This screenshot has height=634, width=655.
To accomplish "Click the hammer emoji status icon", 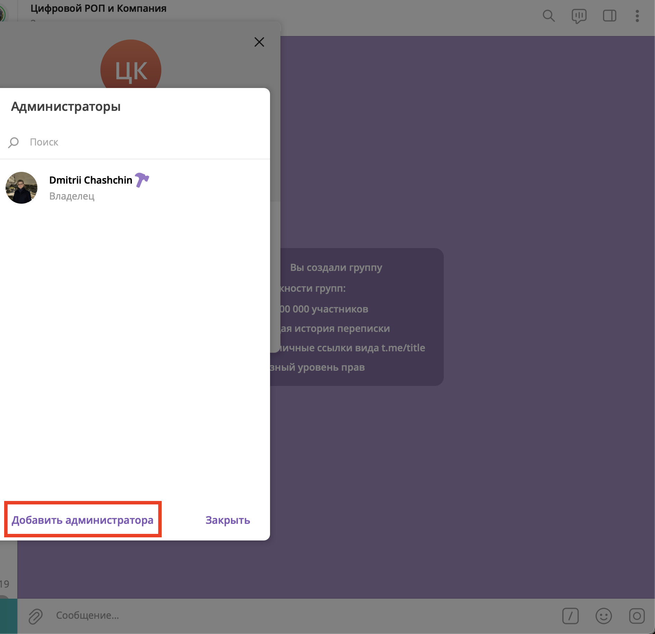I will [x=142, y=180].
